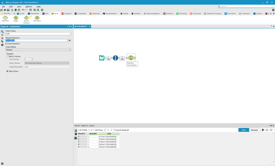Switch to the In/Out tool category
Viewport: 275px width, 166px height.
21,13
